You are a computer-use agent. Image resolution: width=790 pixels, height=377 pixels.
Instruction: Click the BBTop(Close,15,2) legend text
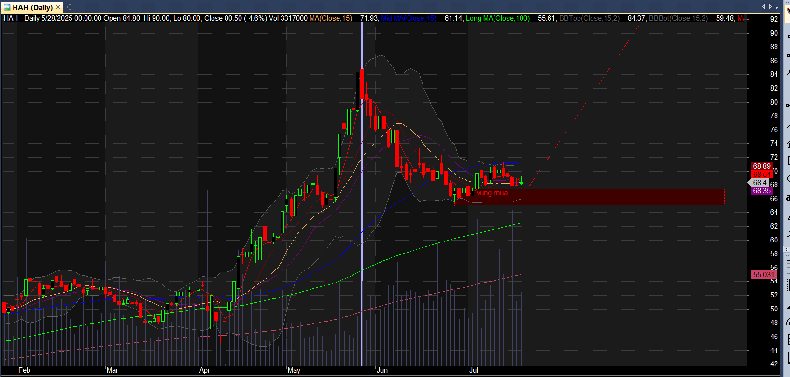[x=589, y=18]
